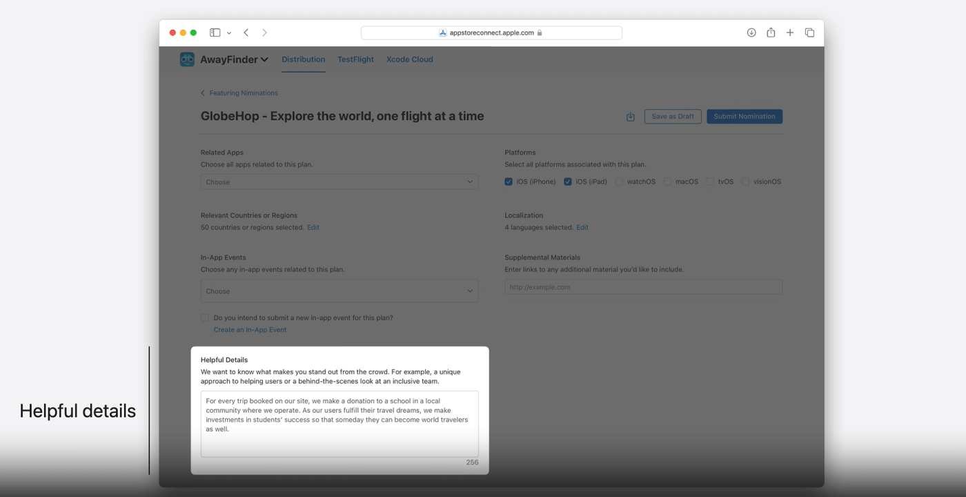
Task: Click the Supplemental Materials URL field
Action: click(643, 287)
